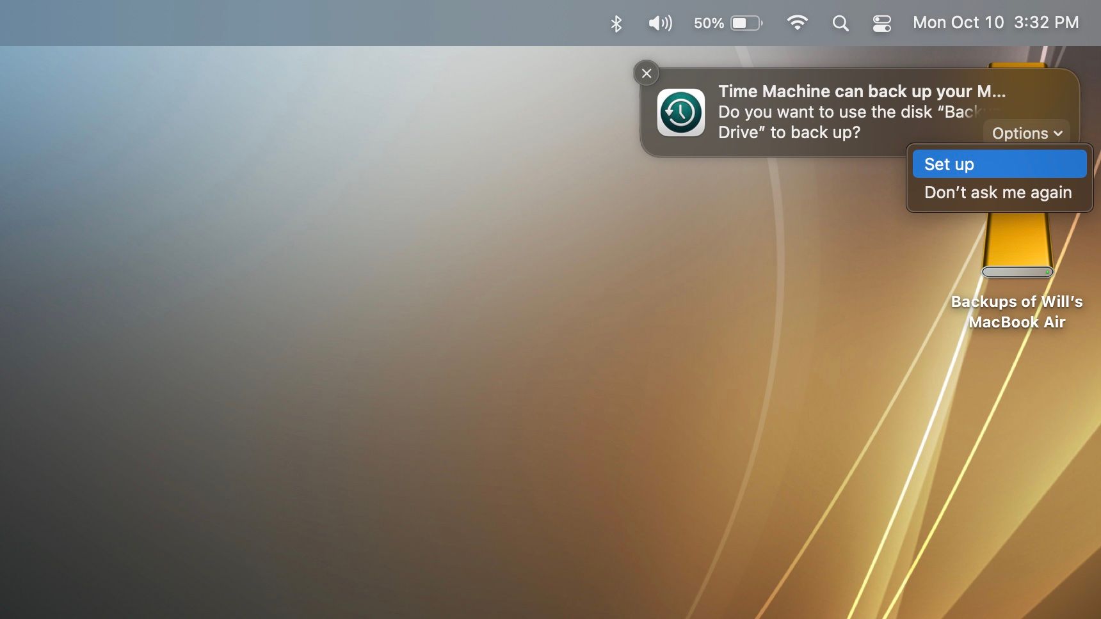Open Spotlight search magnifying glass
The image size is (1101, 619).
pyautogui.click(x=840, y=24)
